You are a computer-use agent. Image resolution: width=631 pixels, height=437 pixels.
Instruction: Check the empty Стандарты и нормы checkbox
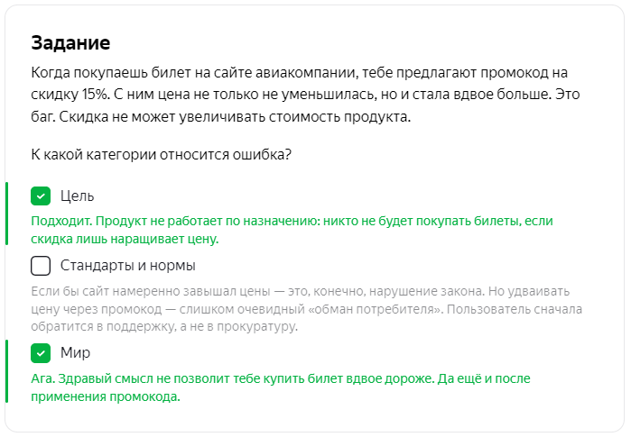pos(41,266)
